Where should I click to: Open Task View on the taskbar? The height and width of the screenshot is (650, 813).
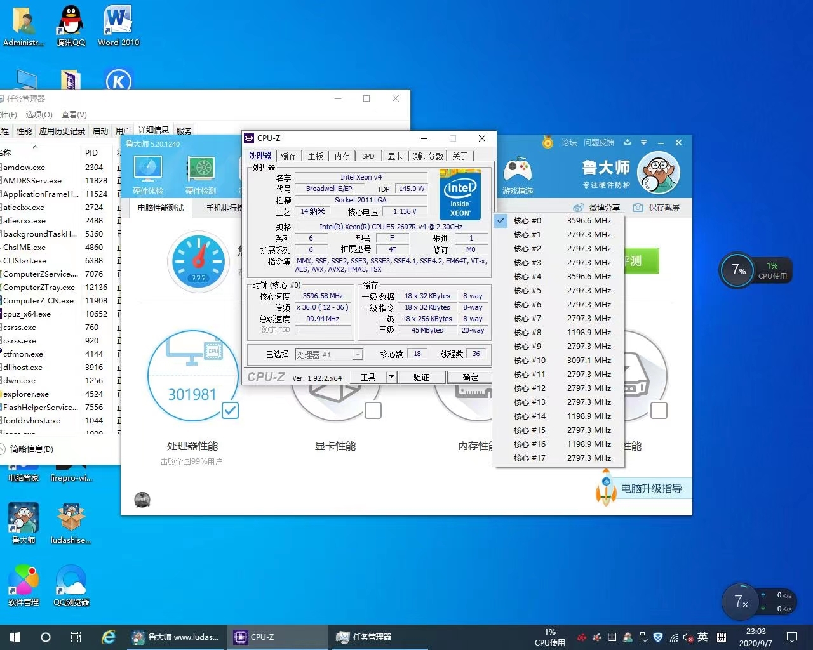tap(76, 637)
